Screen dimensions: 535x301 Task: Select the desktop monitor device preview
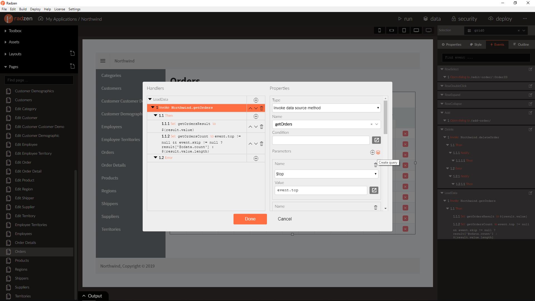429,30
